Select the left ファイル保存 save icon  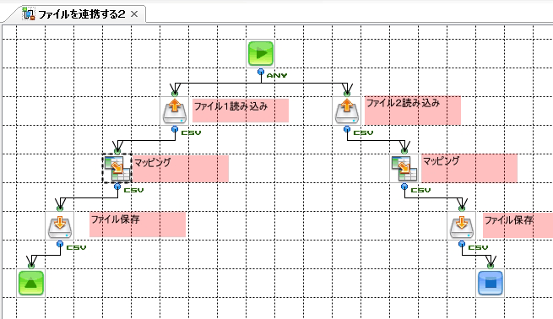pyautogui.click(x=60, y=226)
